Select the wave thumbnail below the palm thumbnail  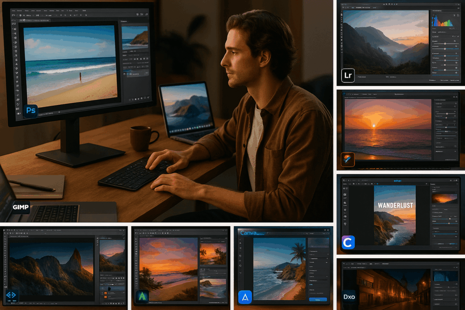pos(213,288)
